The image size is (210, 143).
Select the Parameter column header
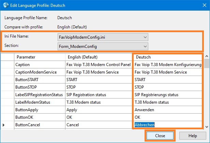[40, 57]
